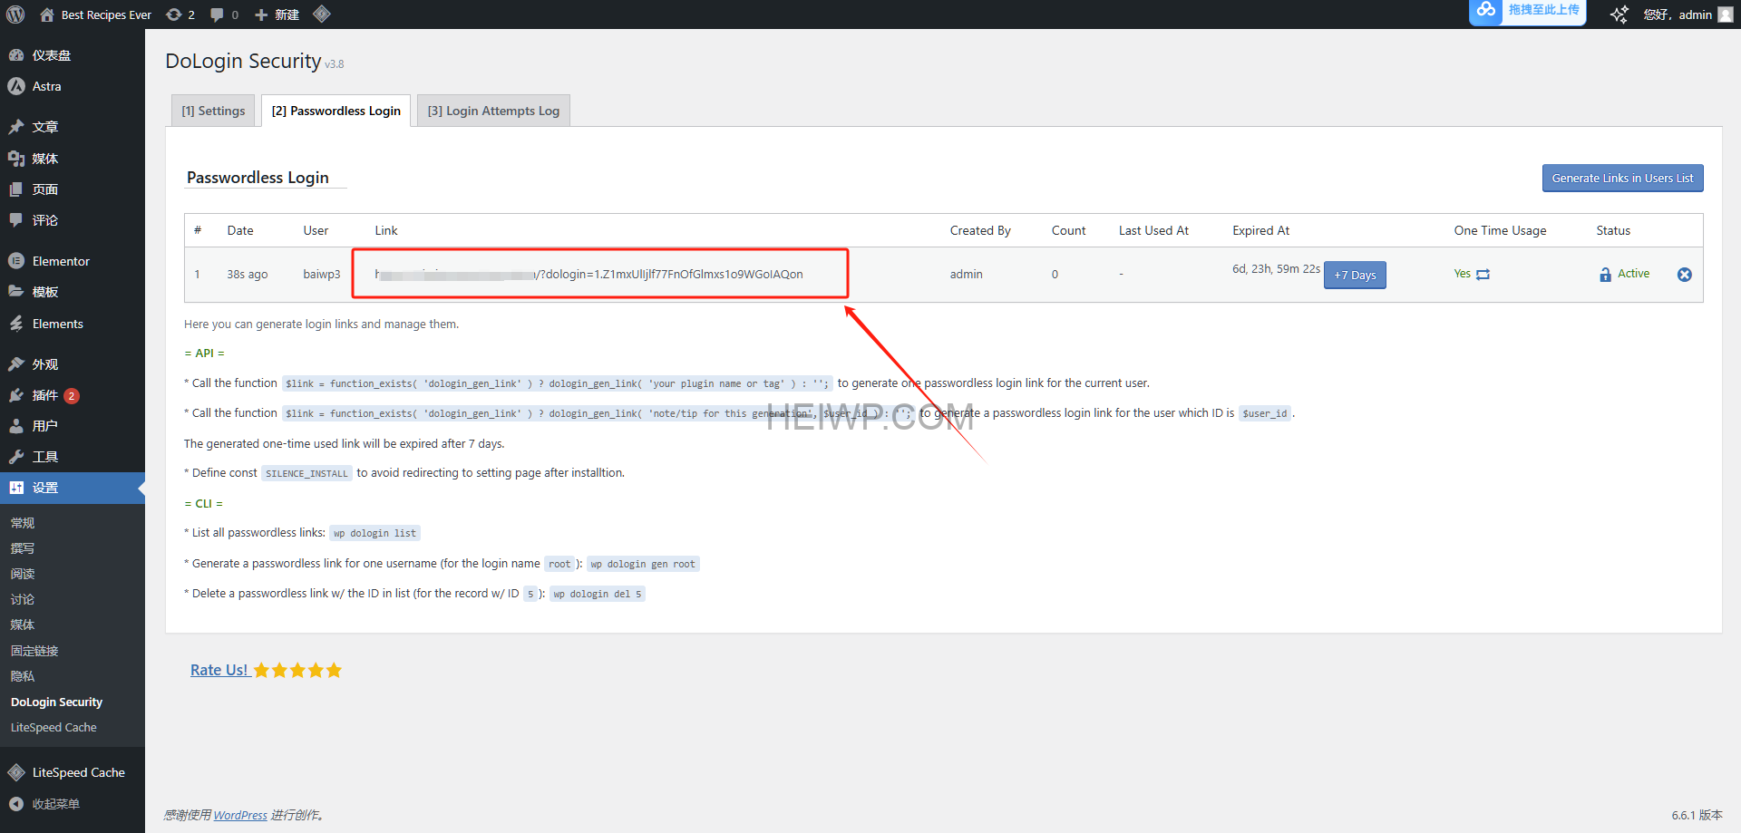
Task: Click the plus New content icon
Action: coord(261,15)
